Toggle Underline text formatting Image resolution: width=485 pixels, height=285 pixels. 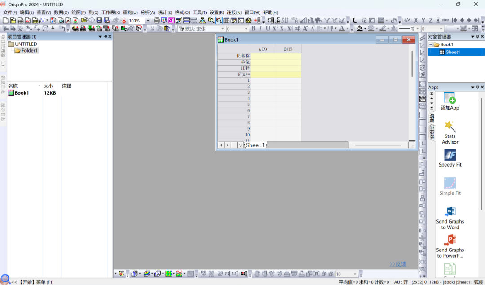point(268,28)
